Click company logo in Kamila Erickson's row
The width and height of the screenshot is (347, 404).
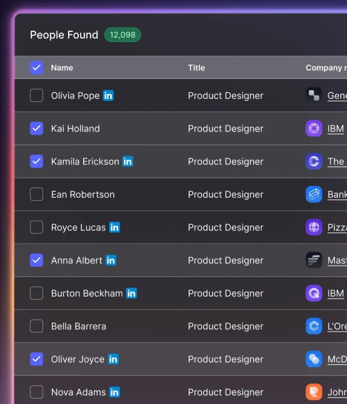point(314,162)
